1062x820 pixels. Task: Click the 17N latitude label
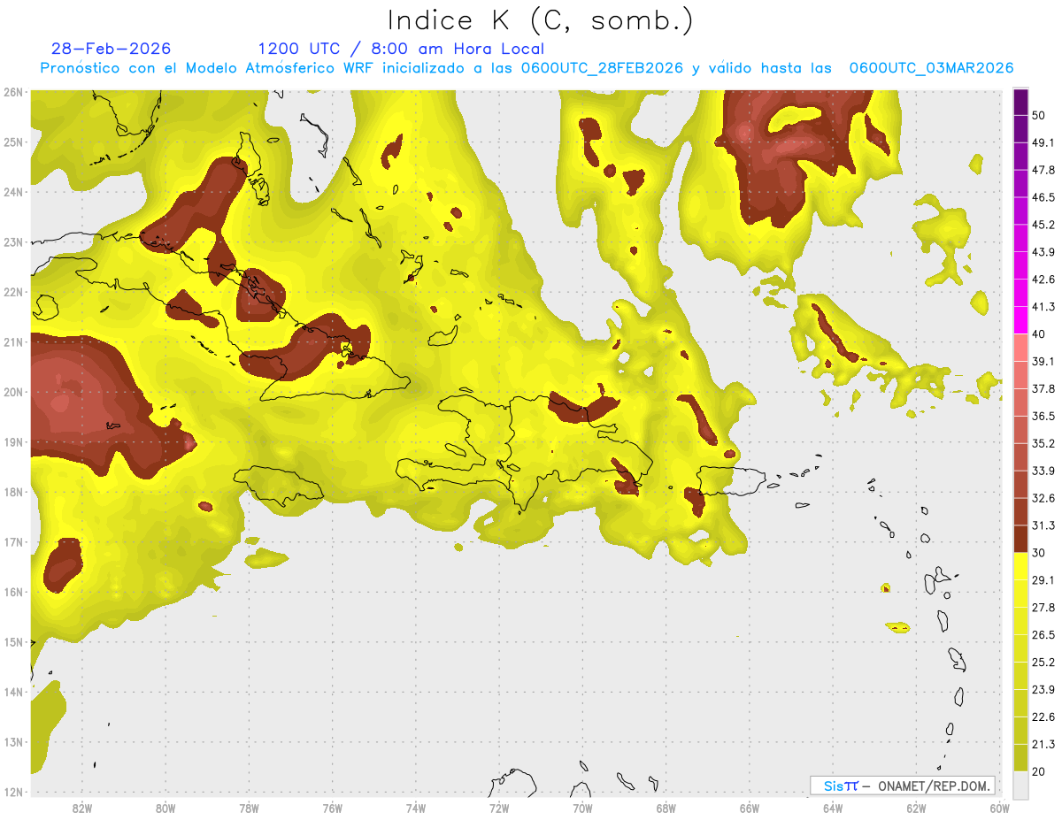click(x=13, y=542)
